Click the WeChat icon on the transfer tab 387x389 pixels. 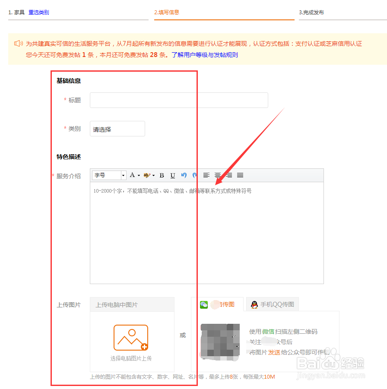coord(205,304)
